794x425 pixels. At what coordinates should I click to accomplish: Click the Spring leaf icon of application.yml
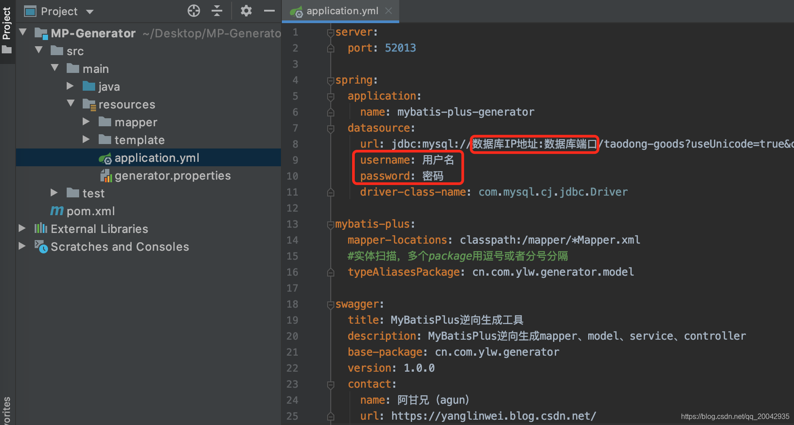point(105,158)
